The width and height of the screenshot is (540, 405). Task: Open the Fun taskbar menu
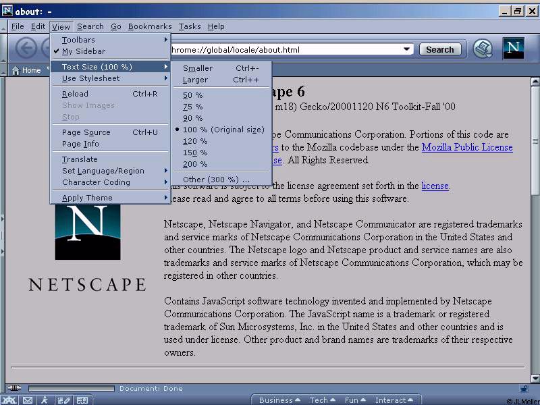355,400
